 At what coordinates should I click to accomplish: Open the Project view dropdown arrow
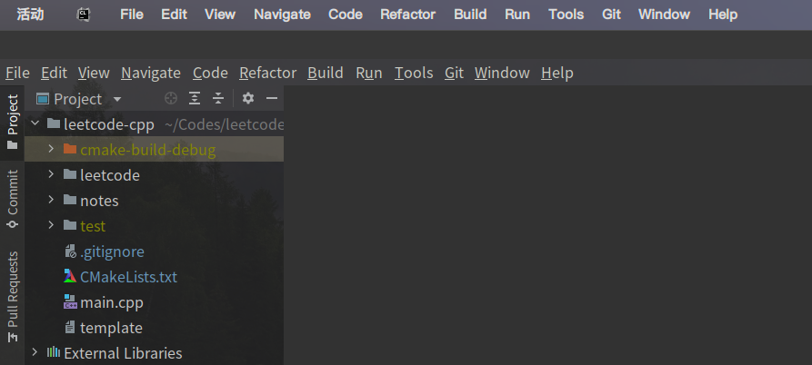point(117,99)
